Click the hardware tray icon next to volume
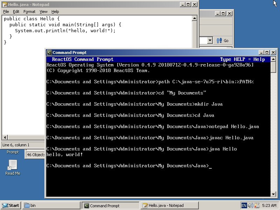Image resolution: width=280 pixels, height=210 pixels. coord(257,205)
